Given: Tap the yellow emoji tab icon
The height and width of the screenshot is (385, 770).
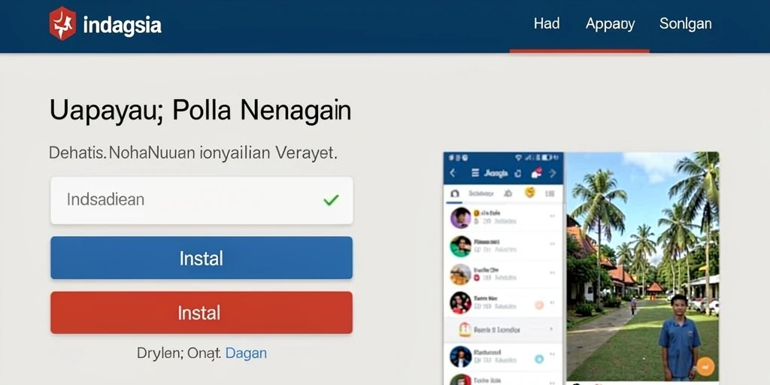Looking at the screenshot, I should (x=530, y=192).
